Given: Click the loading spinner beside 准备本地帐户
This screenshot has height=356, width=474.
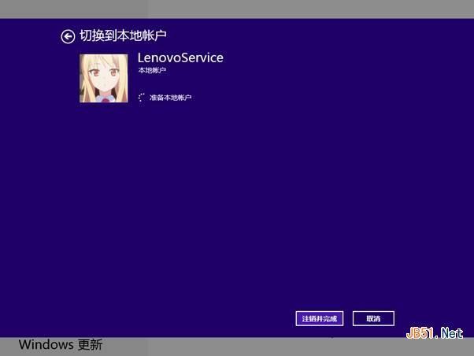Looking at the screenshot, I should click(x=142, y=98).
